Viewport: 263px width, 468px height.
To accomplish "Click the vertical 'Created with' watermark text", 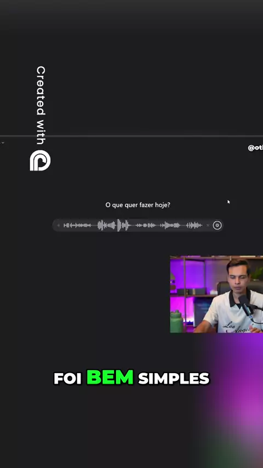I will 41,105.
